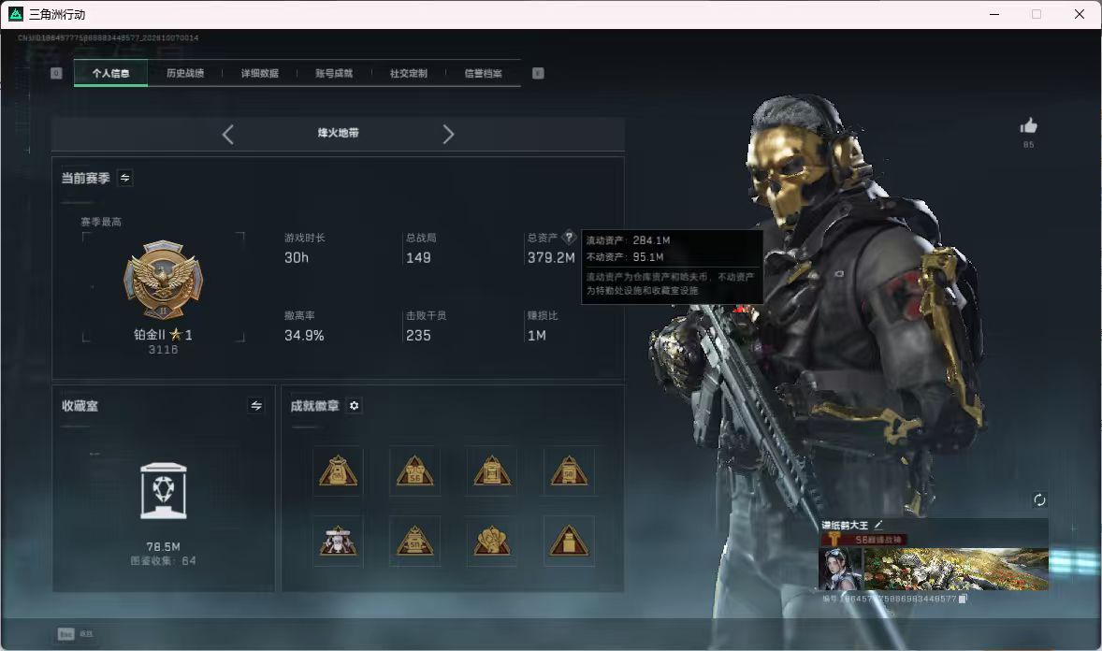Click the 赛季最高 label

(101, 222)
